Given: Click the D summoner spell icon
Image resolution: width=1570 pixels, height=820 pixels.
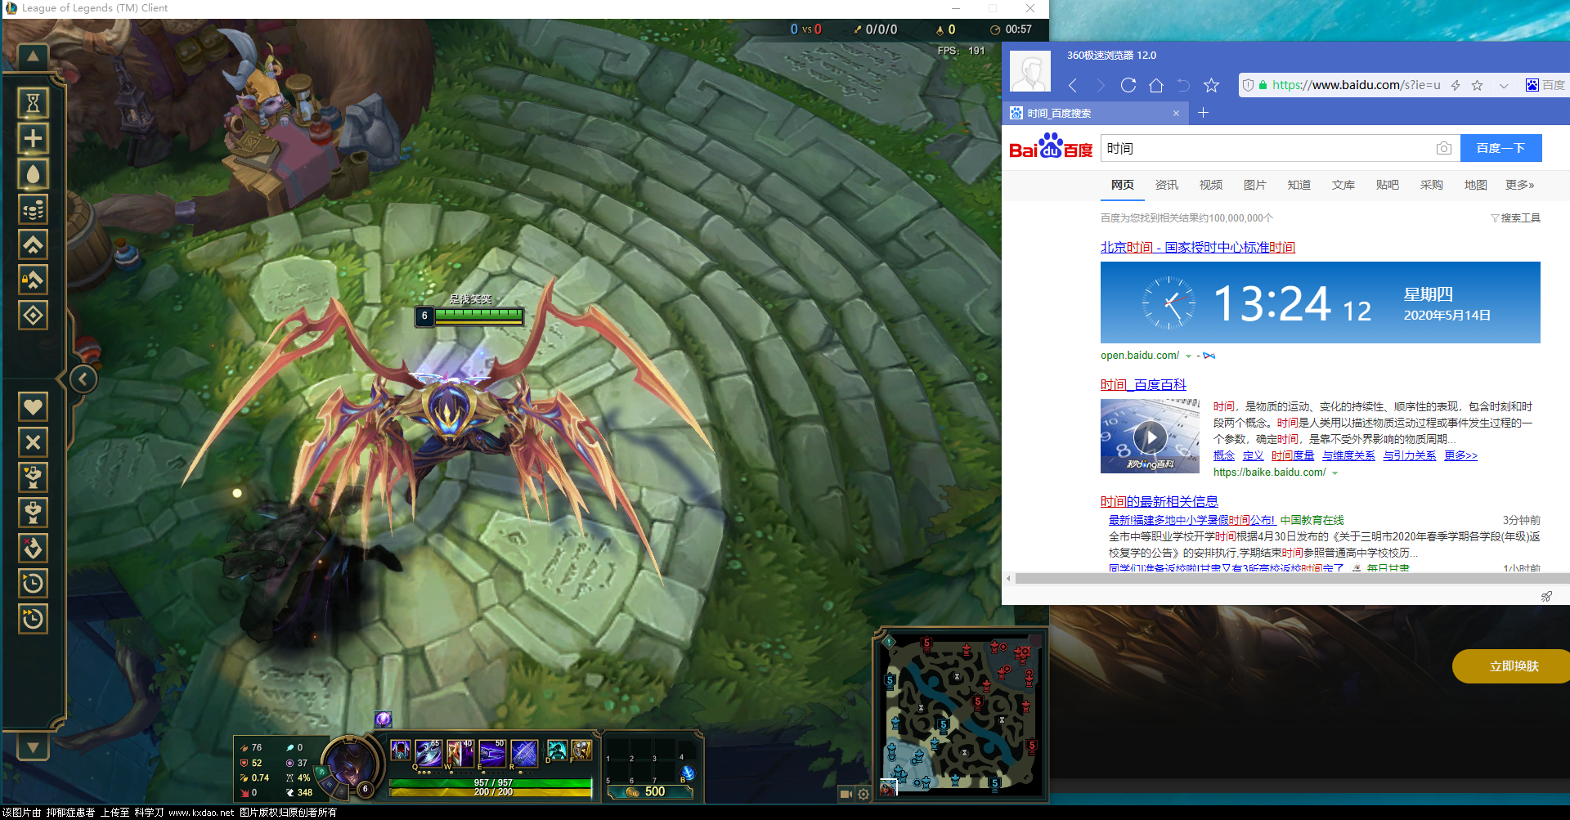Looking at the screenshot, I should tap(556, 750).
